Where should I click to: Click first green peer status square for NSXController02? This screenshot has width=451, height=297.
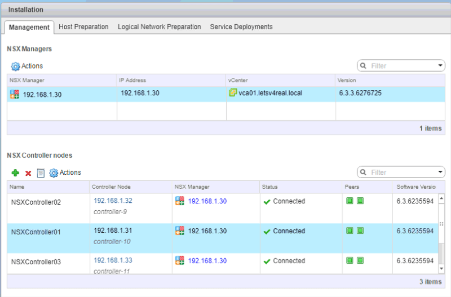click(350, 201)
